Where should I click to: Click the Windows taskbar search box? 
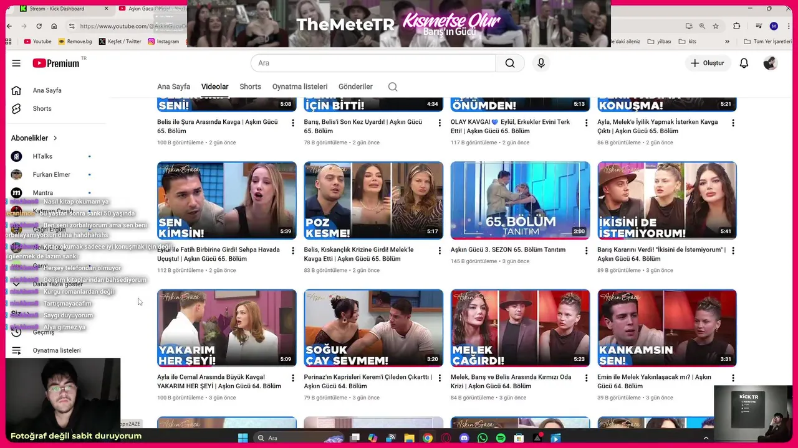coord(299,438)
